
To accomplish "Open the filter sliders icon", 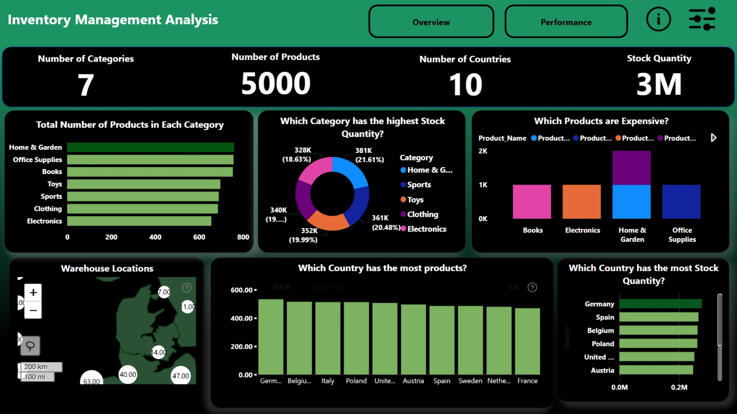I will click(702, 19).
